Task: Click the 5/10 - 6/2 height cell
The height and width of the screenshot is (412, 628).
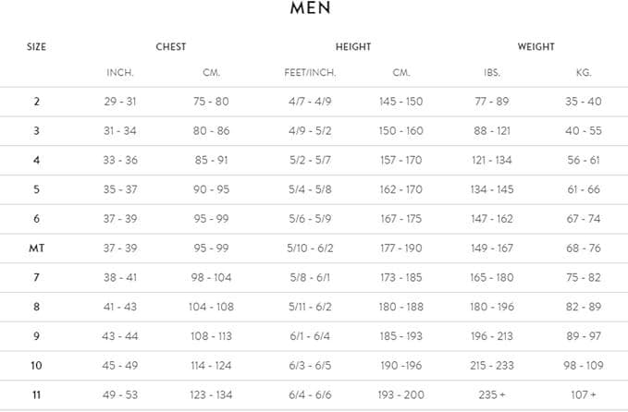Action: 309,248
